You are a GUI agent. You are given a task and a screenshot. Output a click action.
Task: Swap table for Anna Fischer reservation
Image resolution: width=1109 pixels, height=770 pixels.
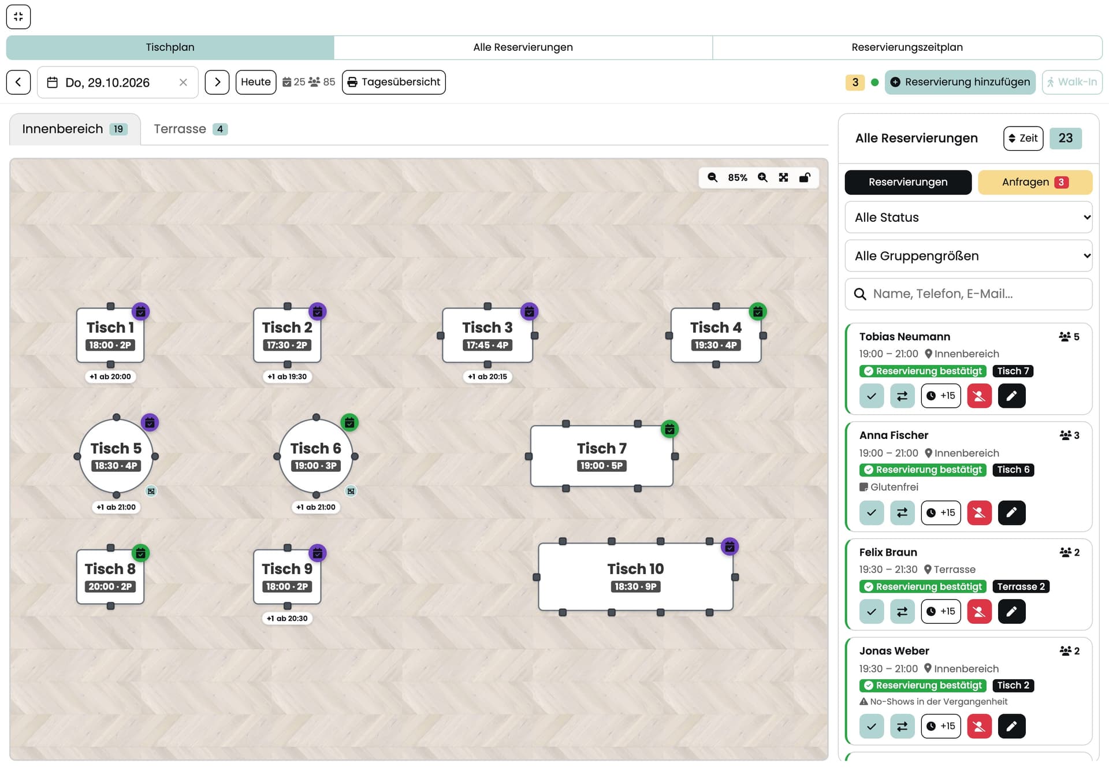coord(902,512)
